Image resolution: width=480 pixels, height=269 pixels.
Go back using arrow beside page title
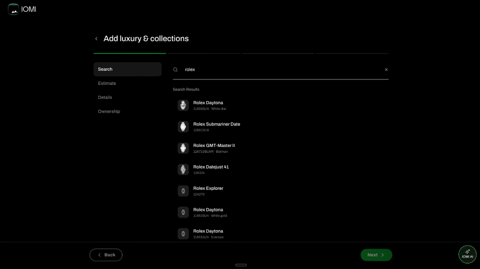tap(96, 39)
